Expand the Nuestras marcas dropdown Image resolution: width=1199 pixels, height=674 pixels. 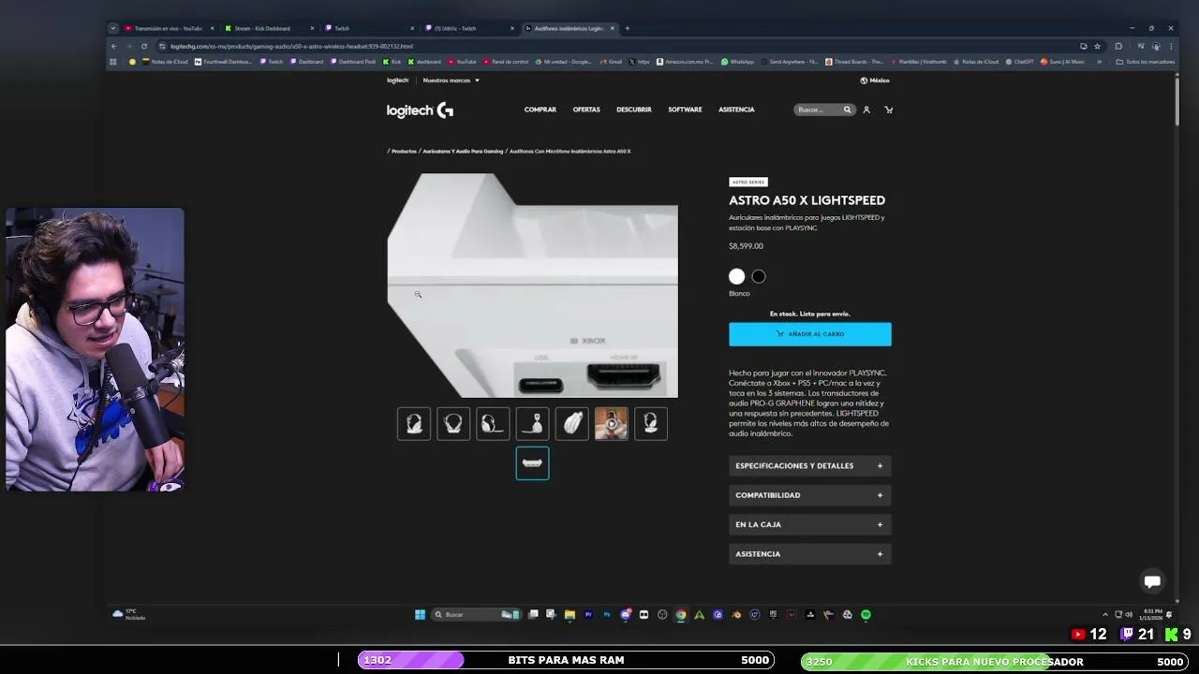pos(451,81)
